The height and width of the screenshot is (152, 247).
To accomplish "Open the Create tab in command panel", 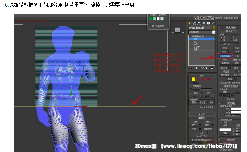I will coord(190,23).
